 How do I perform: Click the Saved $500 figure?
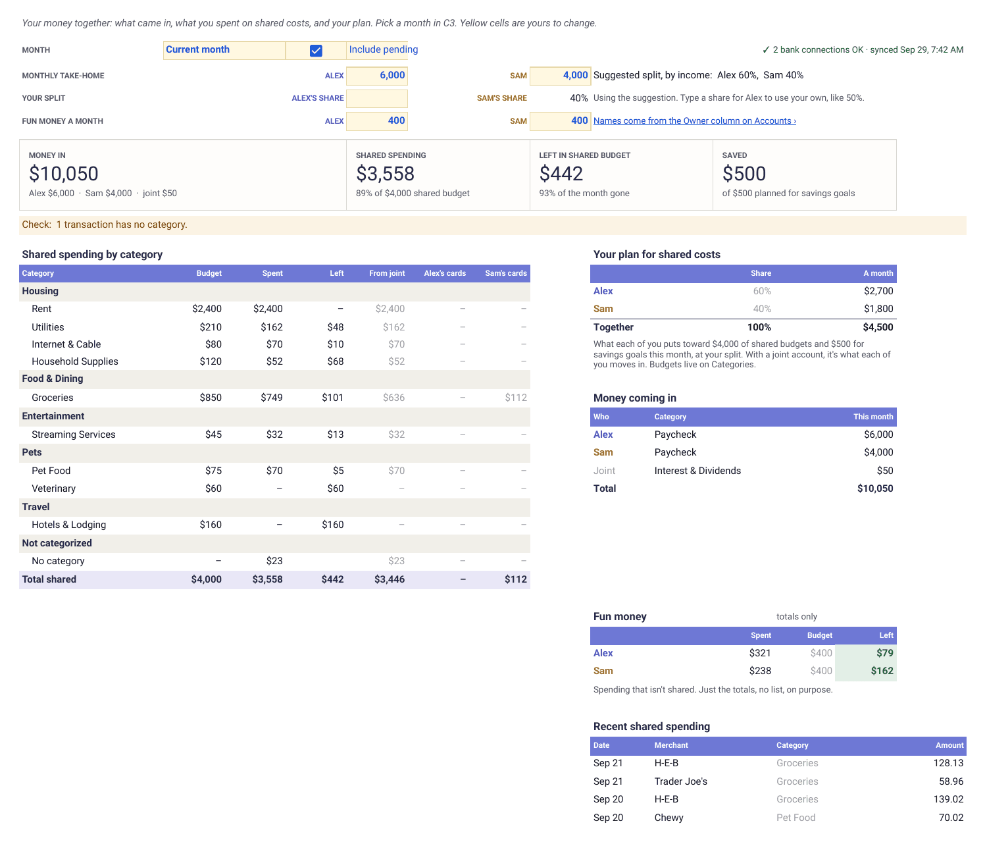(x=744, y=174)
